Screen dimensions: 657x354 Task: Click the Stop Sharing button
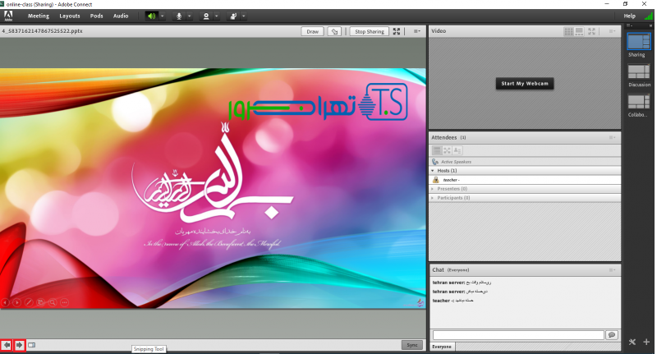(x=369, y=31)
